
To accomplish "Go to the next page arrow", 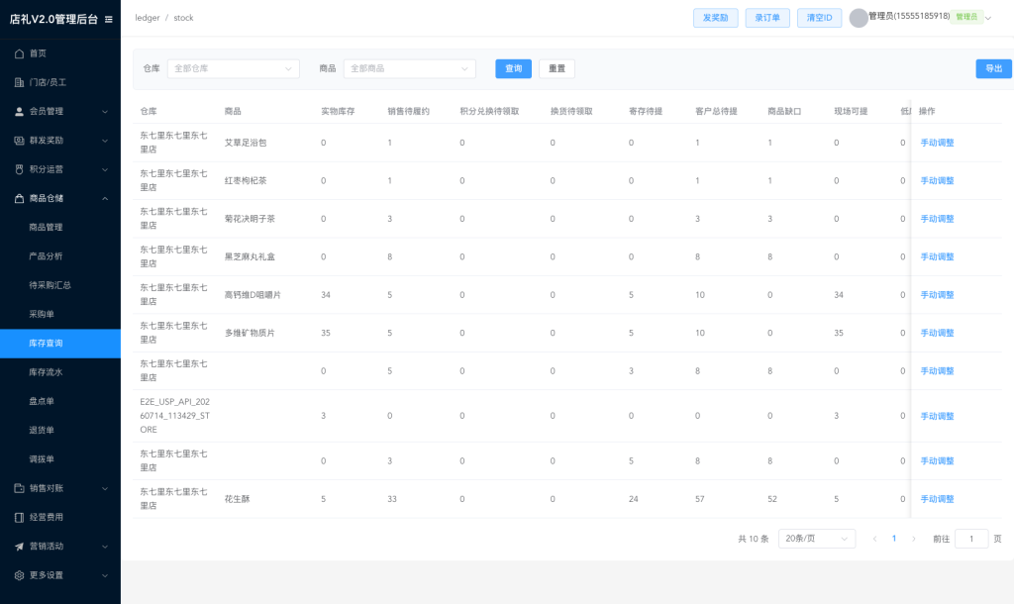I will tap(914, 539).
